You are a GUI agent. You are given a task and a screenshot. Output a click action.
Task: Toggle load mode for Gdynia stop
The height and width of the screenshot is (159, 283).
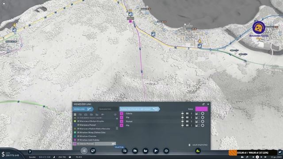tap(196, 114)
